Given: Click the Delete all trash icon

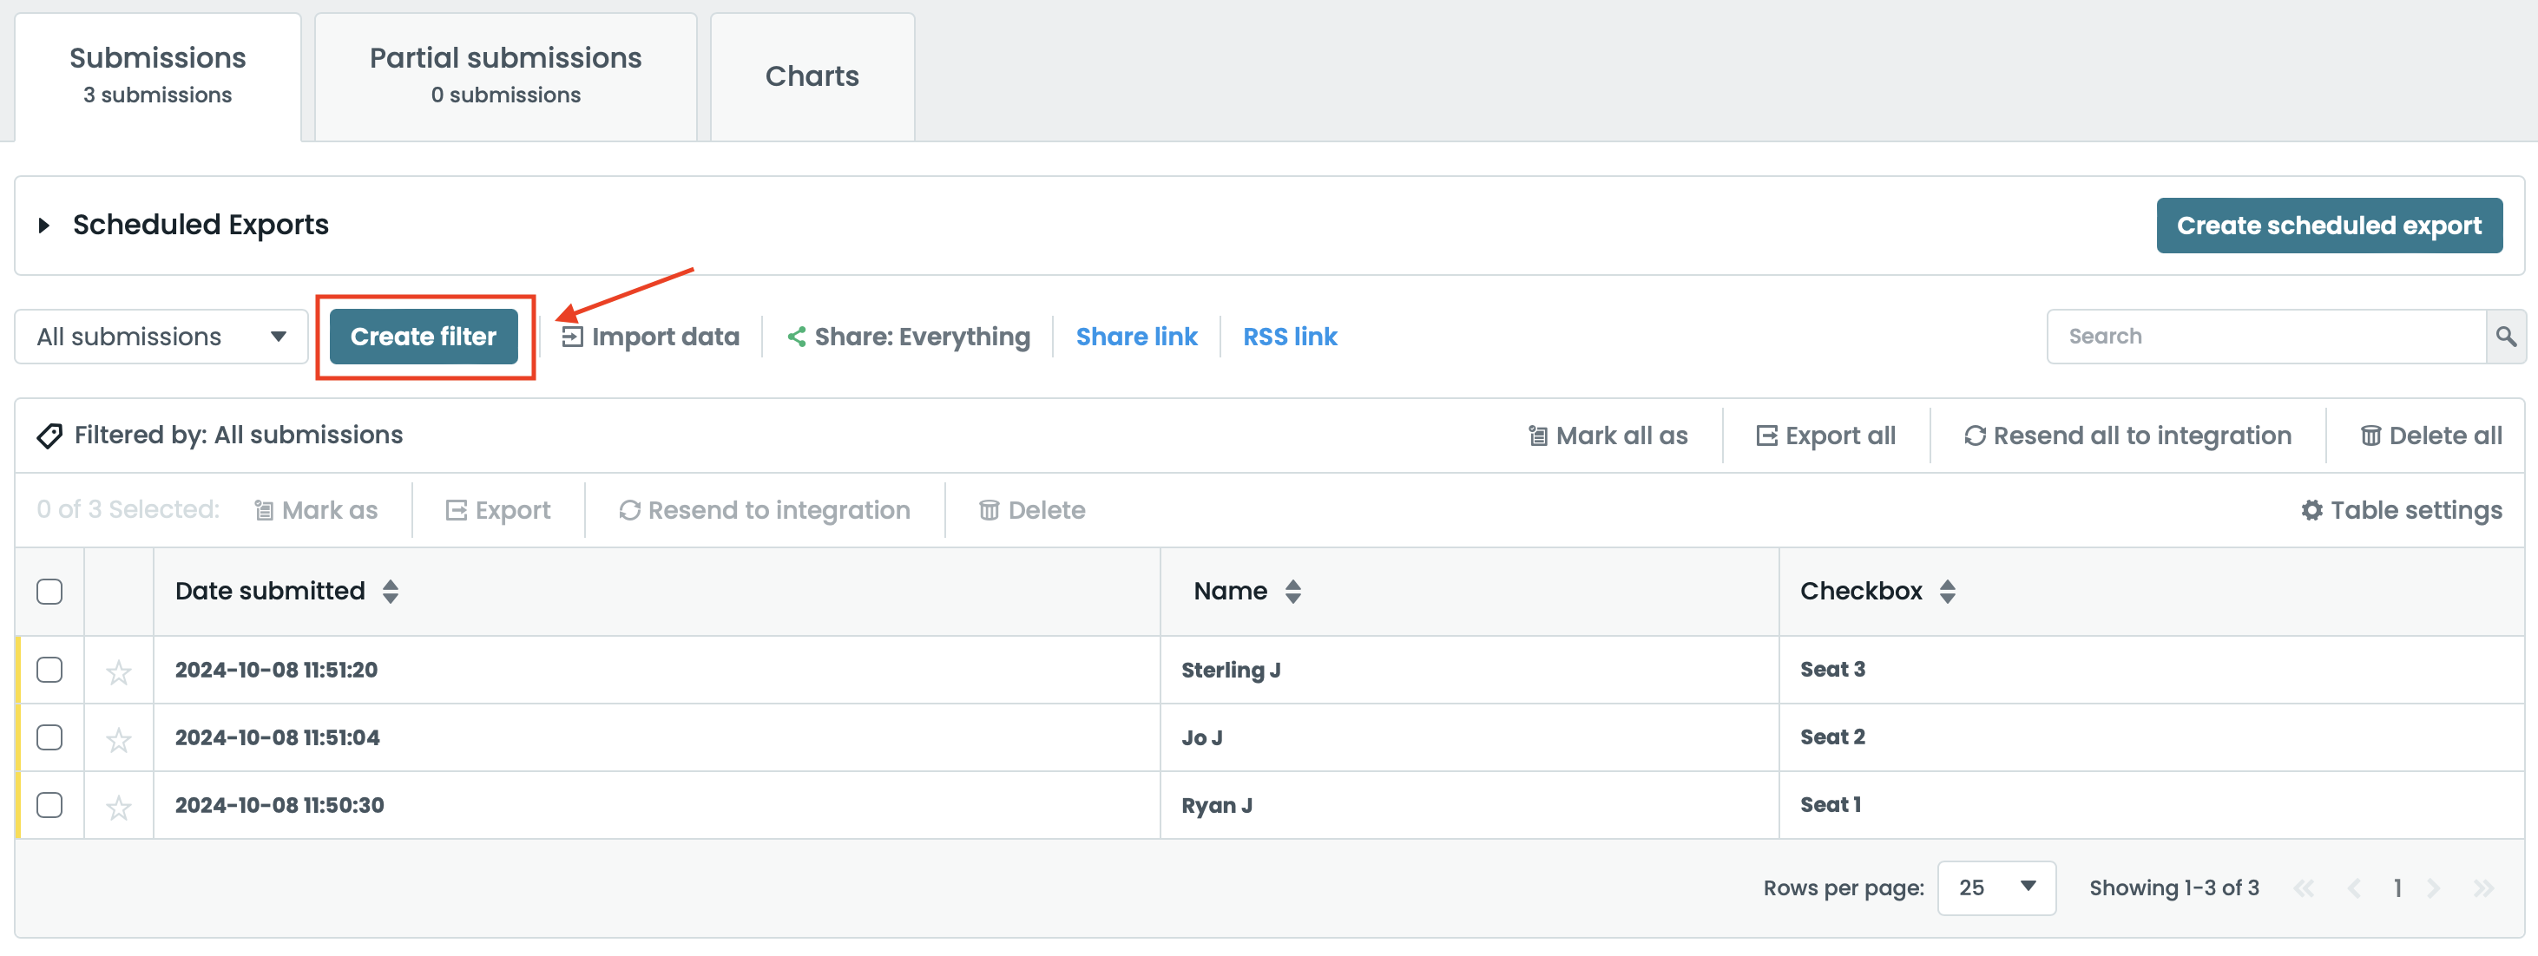Looking at the screenshot, I should 2373,435.
